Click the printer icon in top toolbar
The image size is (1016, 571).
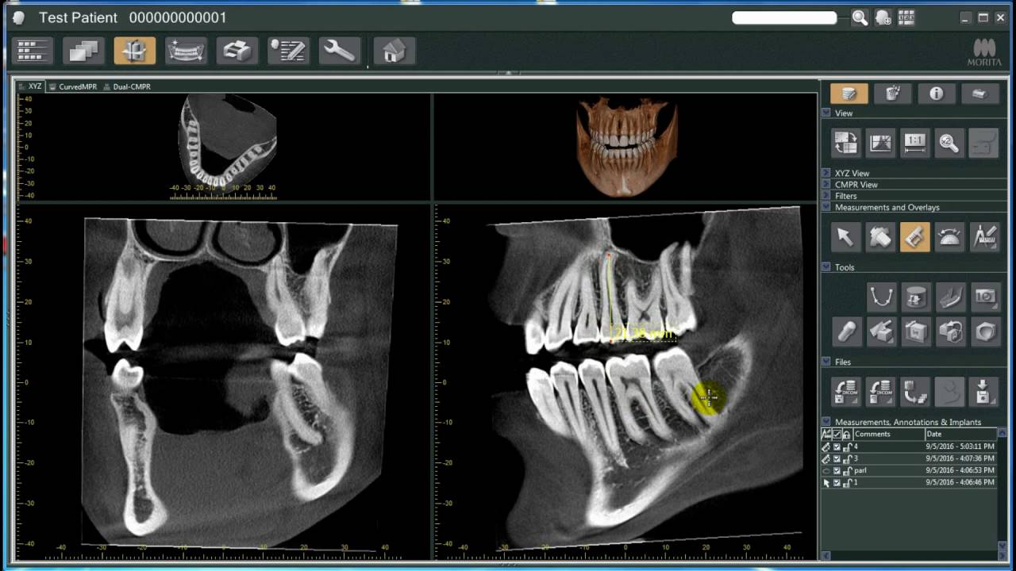(x=237, y=51)
